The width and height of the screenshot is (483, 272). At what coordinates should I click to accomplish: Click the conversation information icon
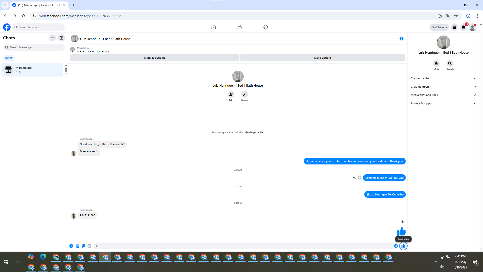pos(401,39)
